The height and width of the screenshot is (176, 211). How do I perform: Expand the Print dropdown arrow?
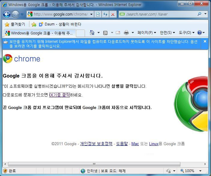pos(133,33)
